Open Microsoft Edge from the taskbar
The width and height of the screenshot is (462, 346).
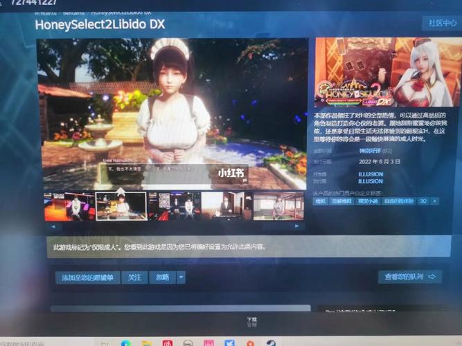tap(126, 343)
